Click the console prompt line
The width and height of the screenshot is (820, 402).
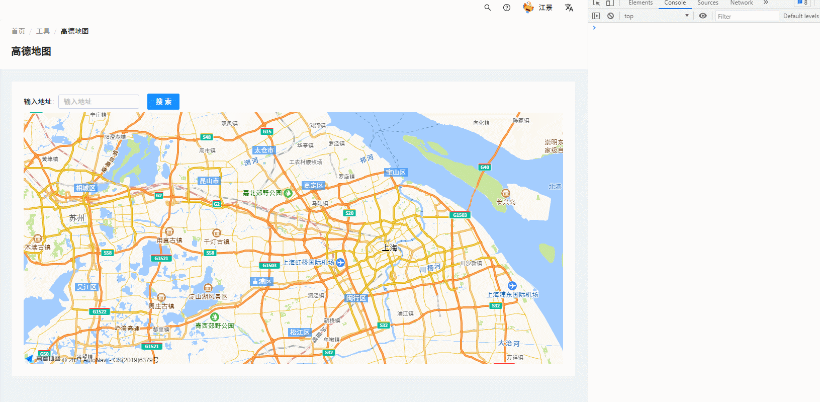click(x=704, y=28)
